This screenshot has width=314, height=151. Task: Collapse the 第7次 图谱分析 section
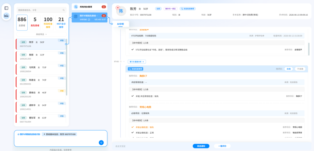pyautogui.click(x=137, y=62)
